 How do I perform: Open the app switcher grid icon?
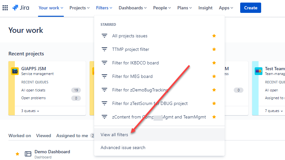click(x=5, y=8)
